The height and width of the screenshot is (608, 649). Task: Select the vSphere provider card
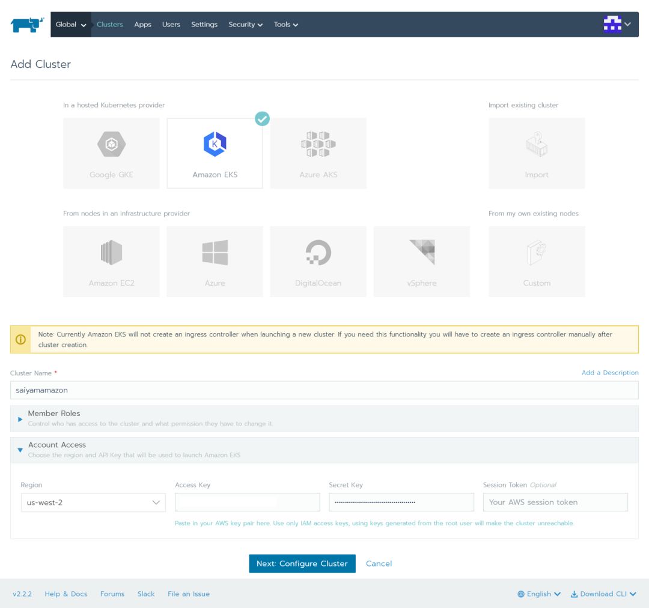pos(422,262)
